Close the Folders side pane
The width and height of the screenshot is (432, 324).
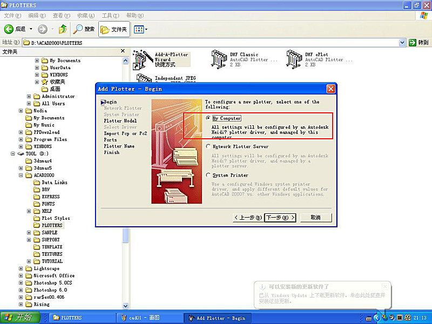(123, 51)
